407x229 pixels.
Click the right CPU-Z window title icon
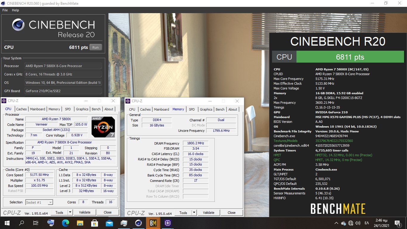point(128,101)
